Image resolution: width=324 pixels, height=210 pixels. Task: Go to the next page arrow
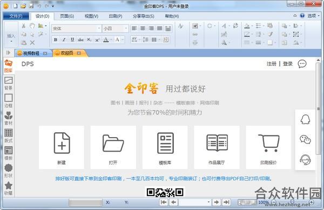click(217, 202)
